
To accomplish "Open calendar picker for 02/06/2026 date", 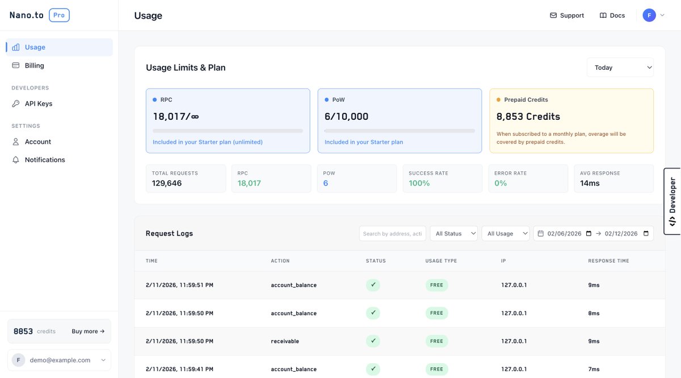I will click(x=588, y=233).
